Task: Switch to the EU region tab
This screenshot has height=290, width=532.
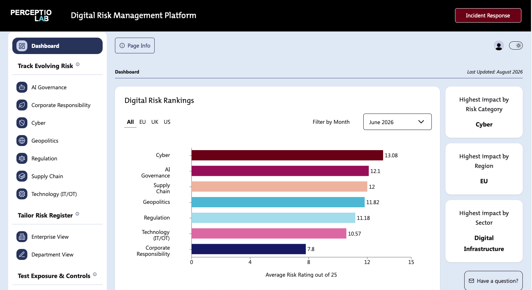Action: click(143, 122)
